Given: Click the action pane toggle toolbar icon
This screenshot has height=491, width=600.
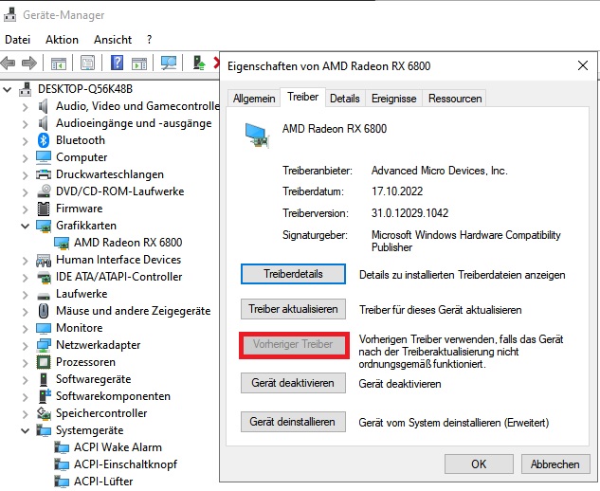Looking at the screenshot, I should [x=139, y=64].
